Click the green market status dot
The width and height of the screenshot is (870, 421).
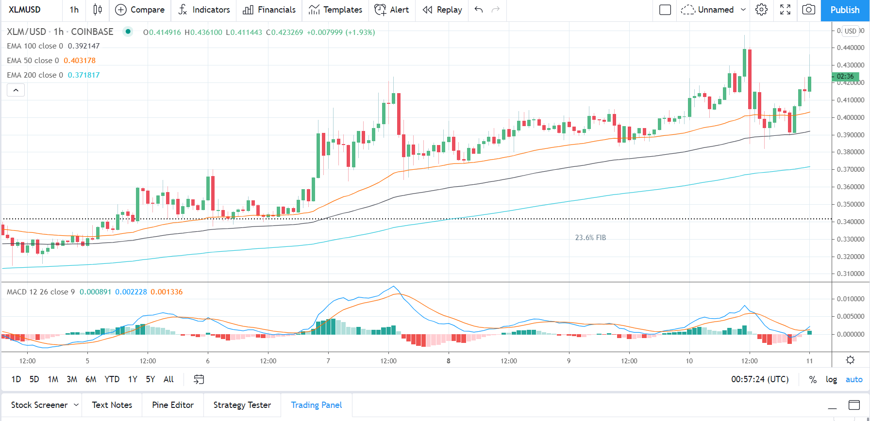128,32
